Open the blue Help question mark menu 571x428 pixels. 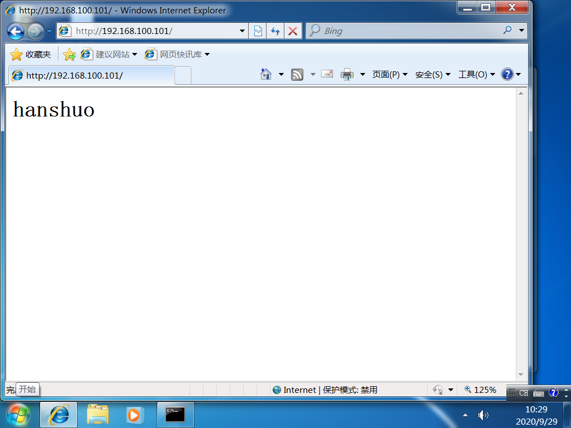[511, 75]
